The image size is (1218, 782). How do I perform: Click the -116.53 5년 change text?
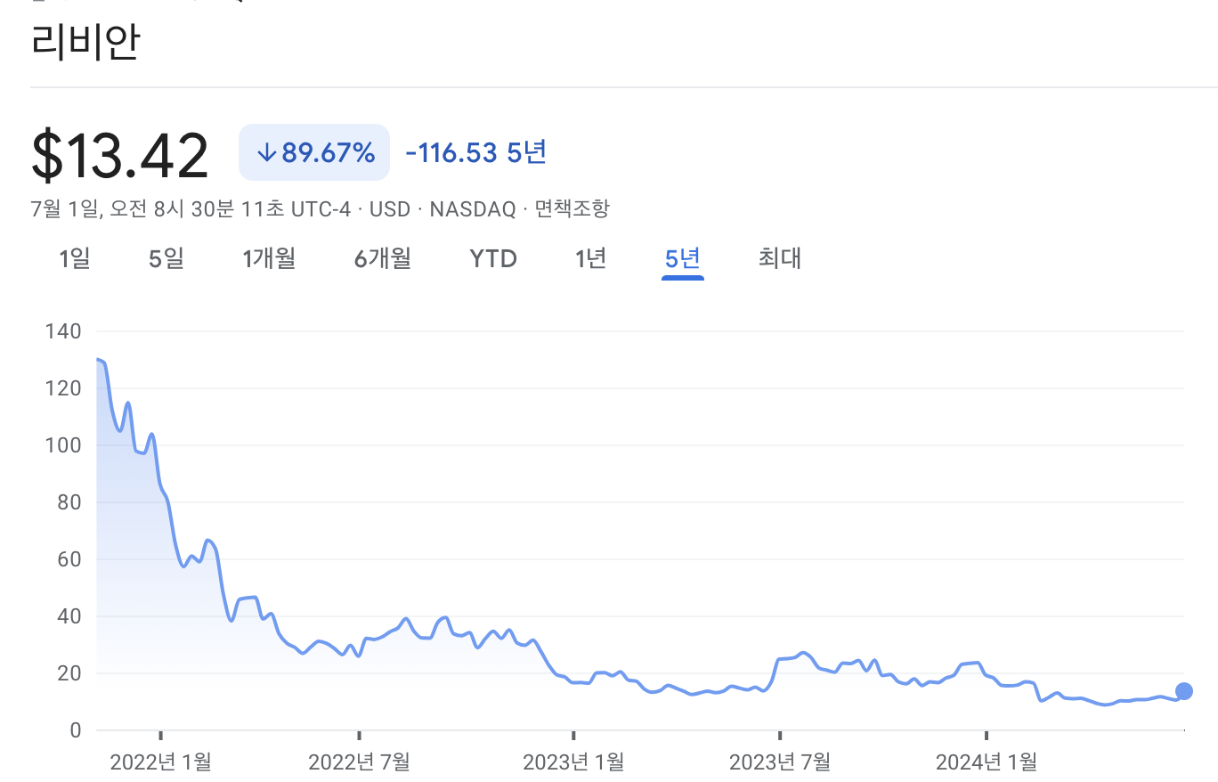pos(475,152)
